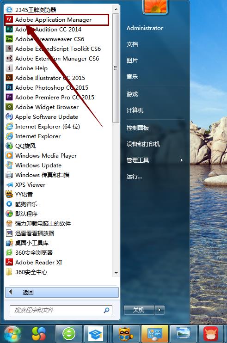Click the program list scrollbar up arrow

pos(116,9)
